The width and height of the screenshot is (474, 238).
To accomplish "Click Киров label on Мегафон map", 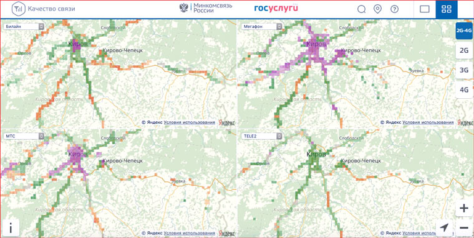I will [x=316, y=44].
